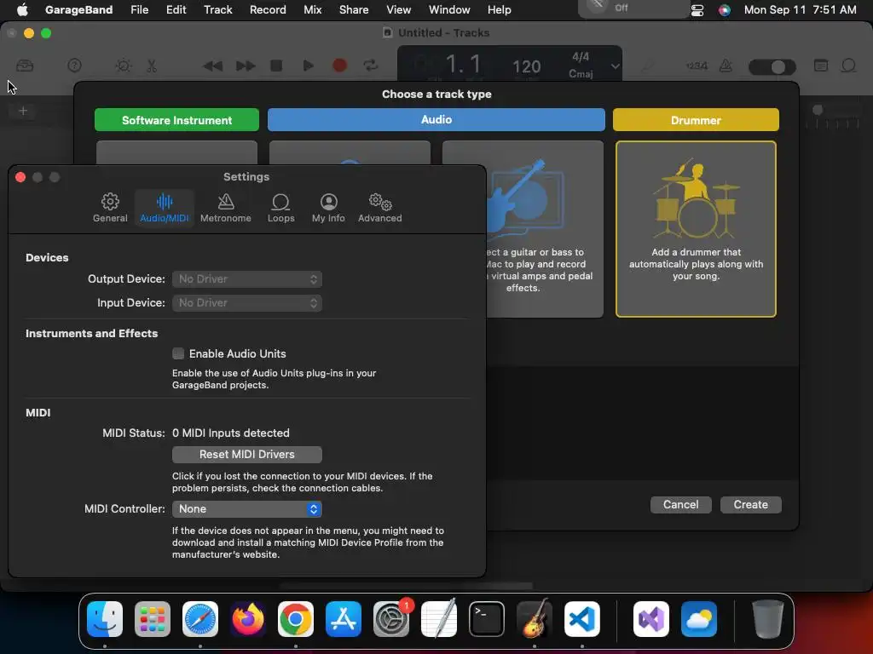Switch to Metronome settings tab
The image size is (873, 654).
(x=225, y=208)
